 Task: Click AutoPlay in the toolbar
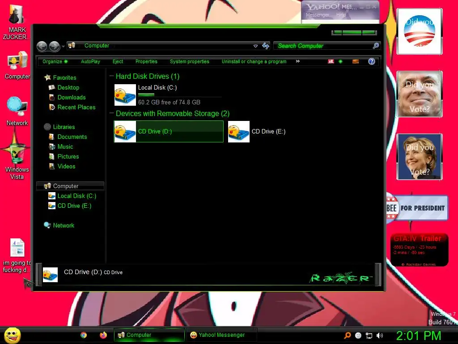pyautogui.click(x=90, y=61)
